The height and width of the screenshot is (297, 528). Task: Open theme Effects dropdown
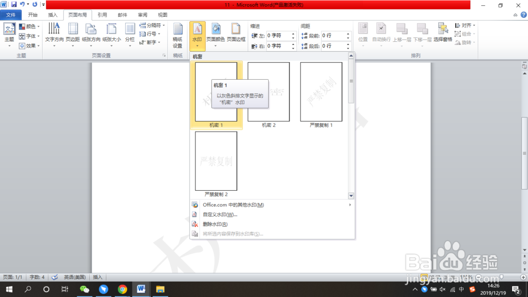click(29, 45)
